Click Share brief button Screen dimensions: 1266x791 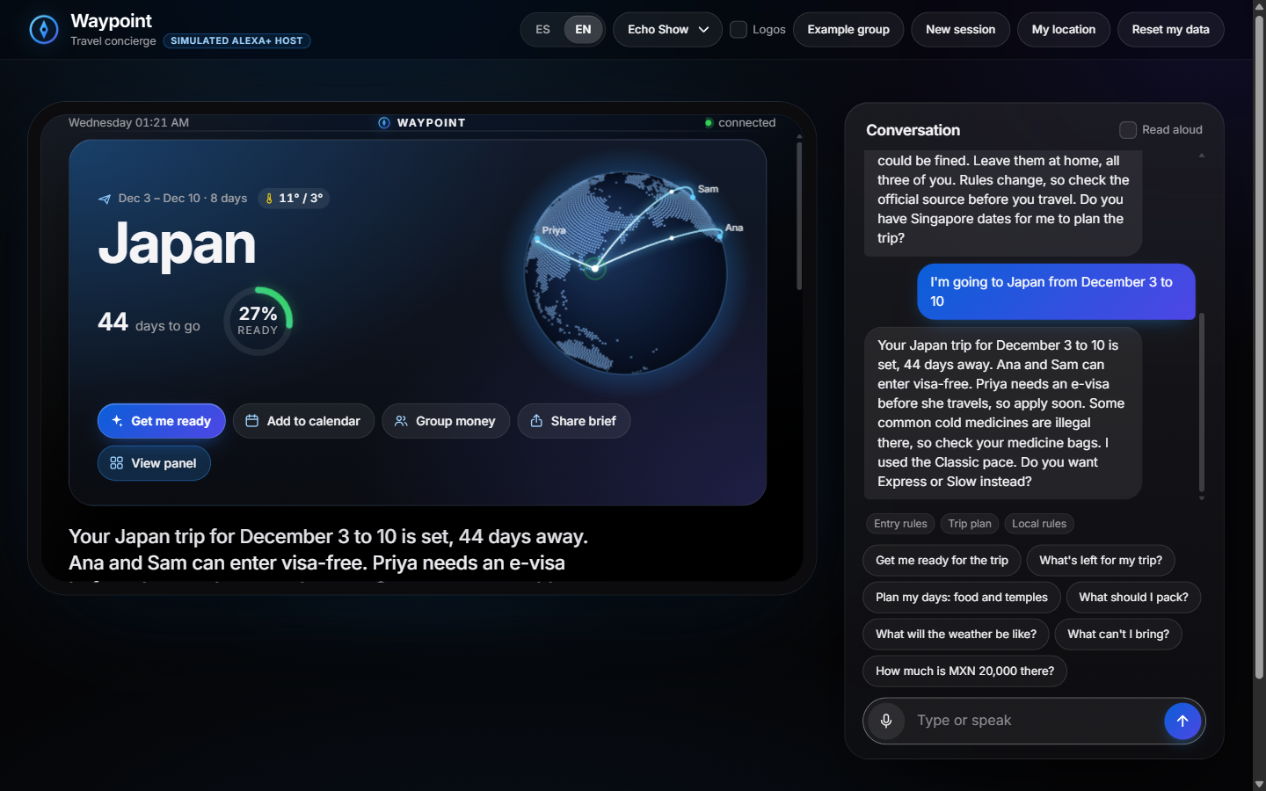coord(573,421)
